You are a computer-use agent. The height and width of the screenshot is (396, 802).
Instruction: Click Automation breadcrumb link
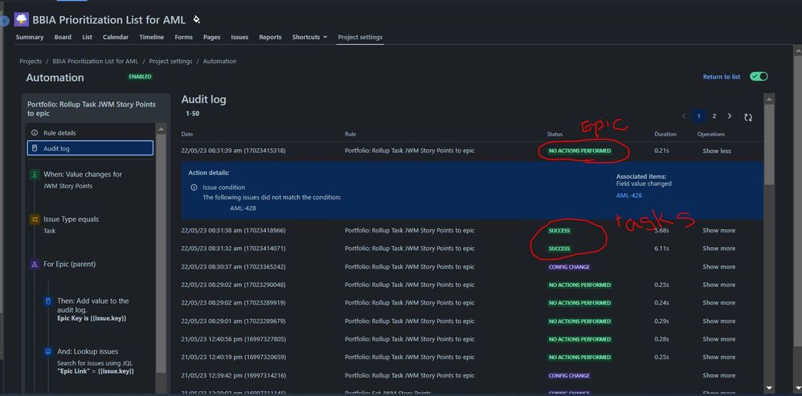219,61
